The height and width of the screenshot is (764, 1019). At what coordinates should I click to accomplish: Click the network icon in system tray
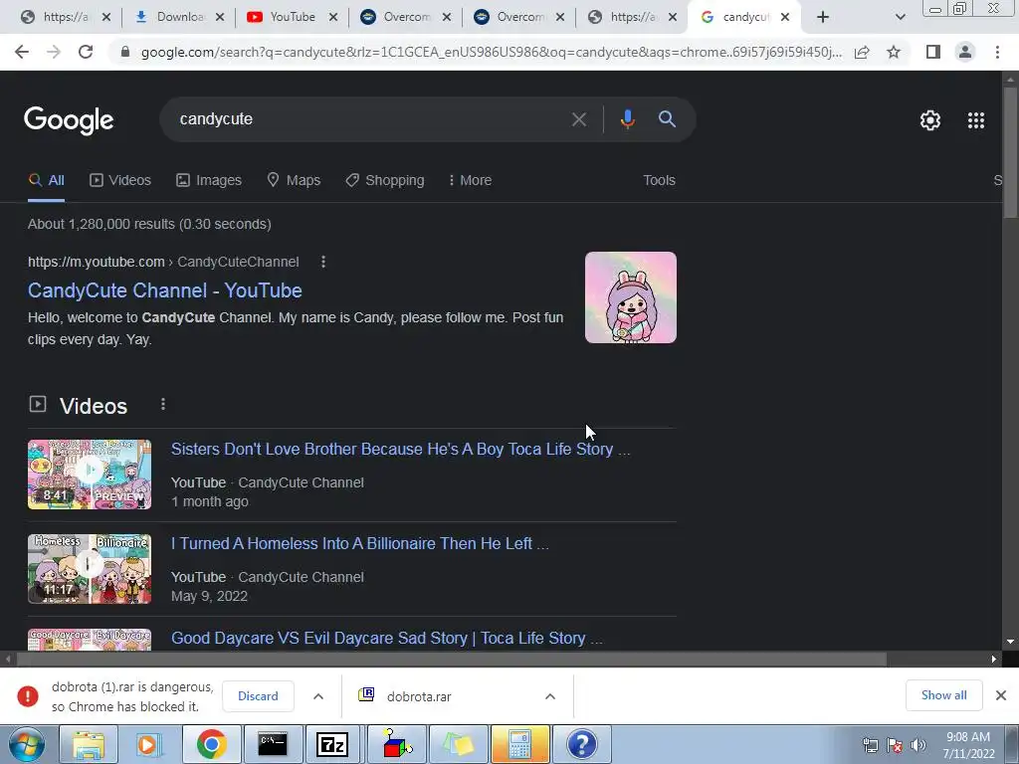870,745
